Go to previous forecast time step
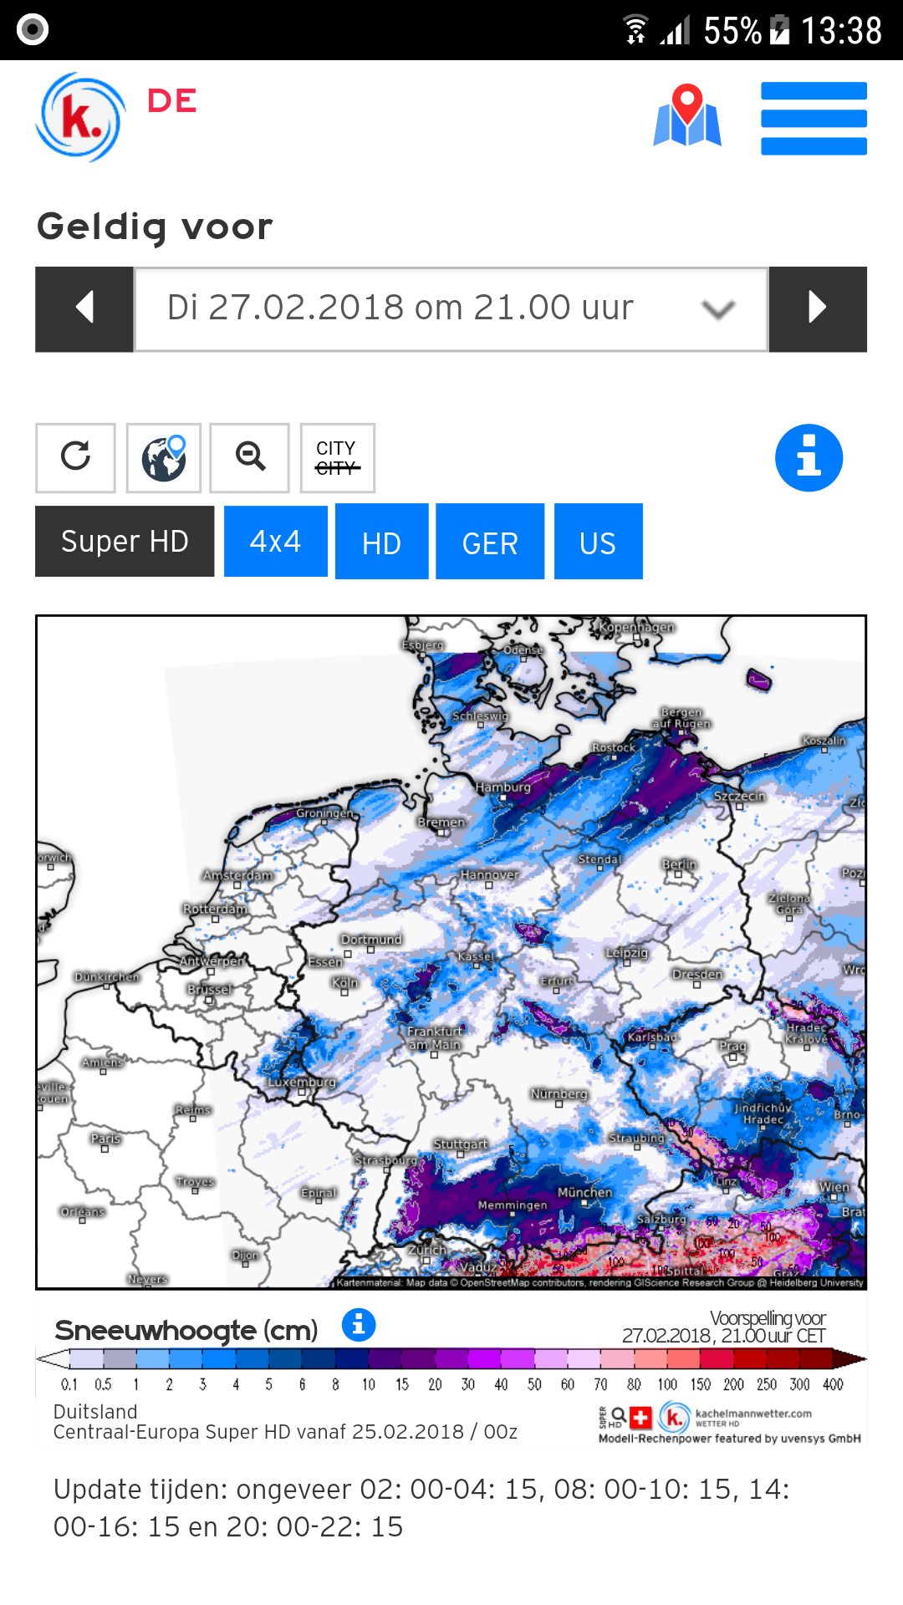903x1605 pixels. [x=84, y=308]
